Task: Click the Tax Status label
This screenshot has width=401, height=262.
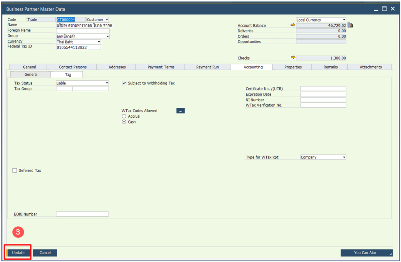Action: [x=23, y=83]
